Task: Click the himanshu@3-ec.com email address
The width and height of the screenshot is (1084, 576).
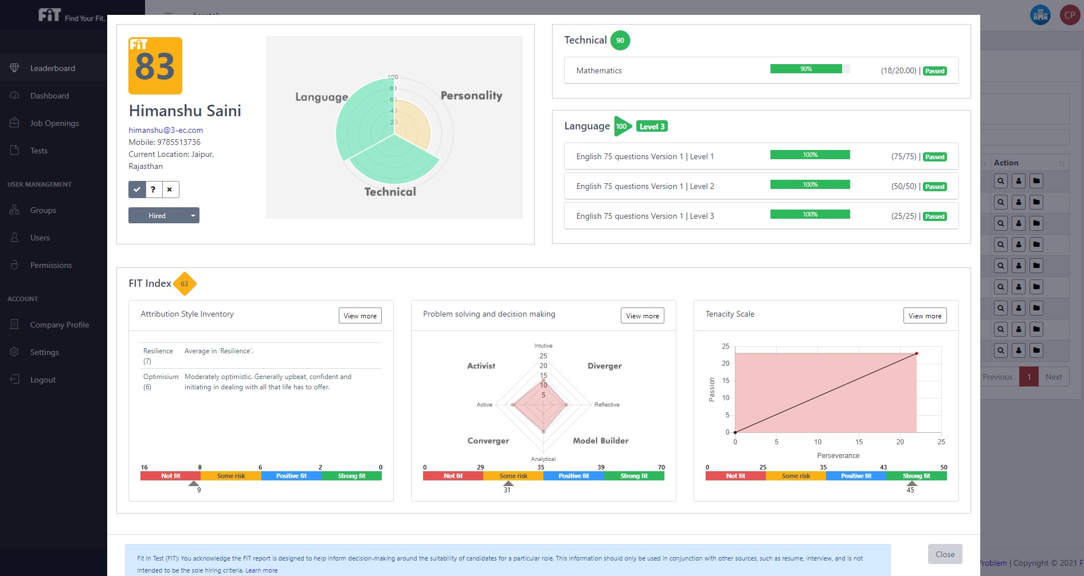Action: pyautogui.click(x=166, y=130)
